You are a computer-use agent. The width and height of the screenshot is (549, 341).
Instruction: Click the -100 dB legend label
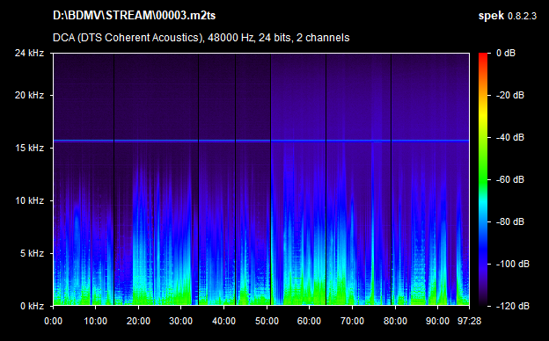point(513,264)
